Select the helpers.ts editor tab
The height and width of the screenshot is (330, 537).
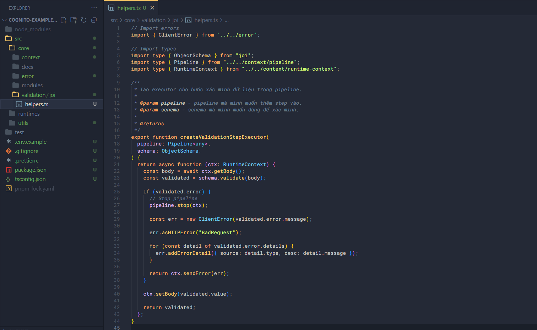point(129,8)
